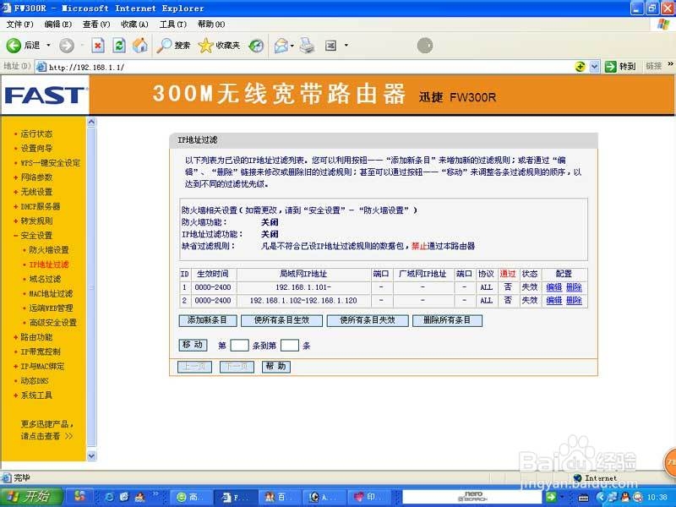This screenshot has height=507, width=676.
Task: Click the 帮助 button
Action: tap(276, 367)
